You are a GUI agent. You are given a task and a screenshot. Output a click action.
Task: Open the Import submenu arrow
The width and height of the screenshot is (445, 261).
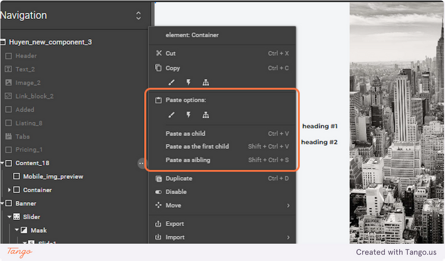pos(288,237)
